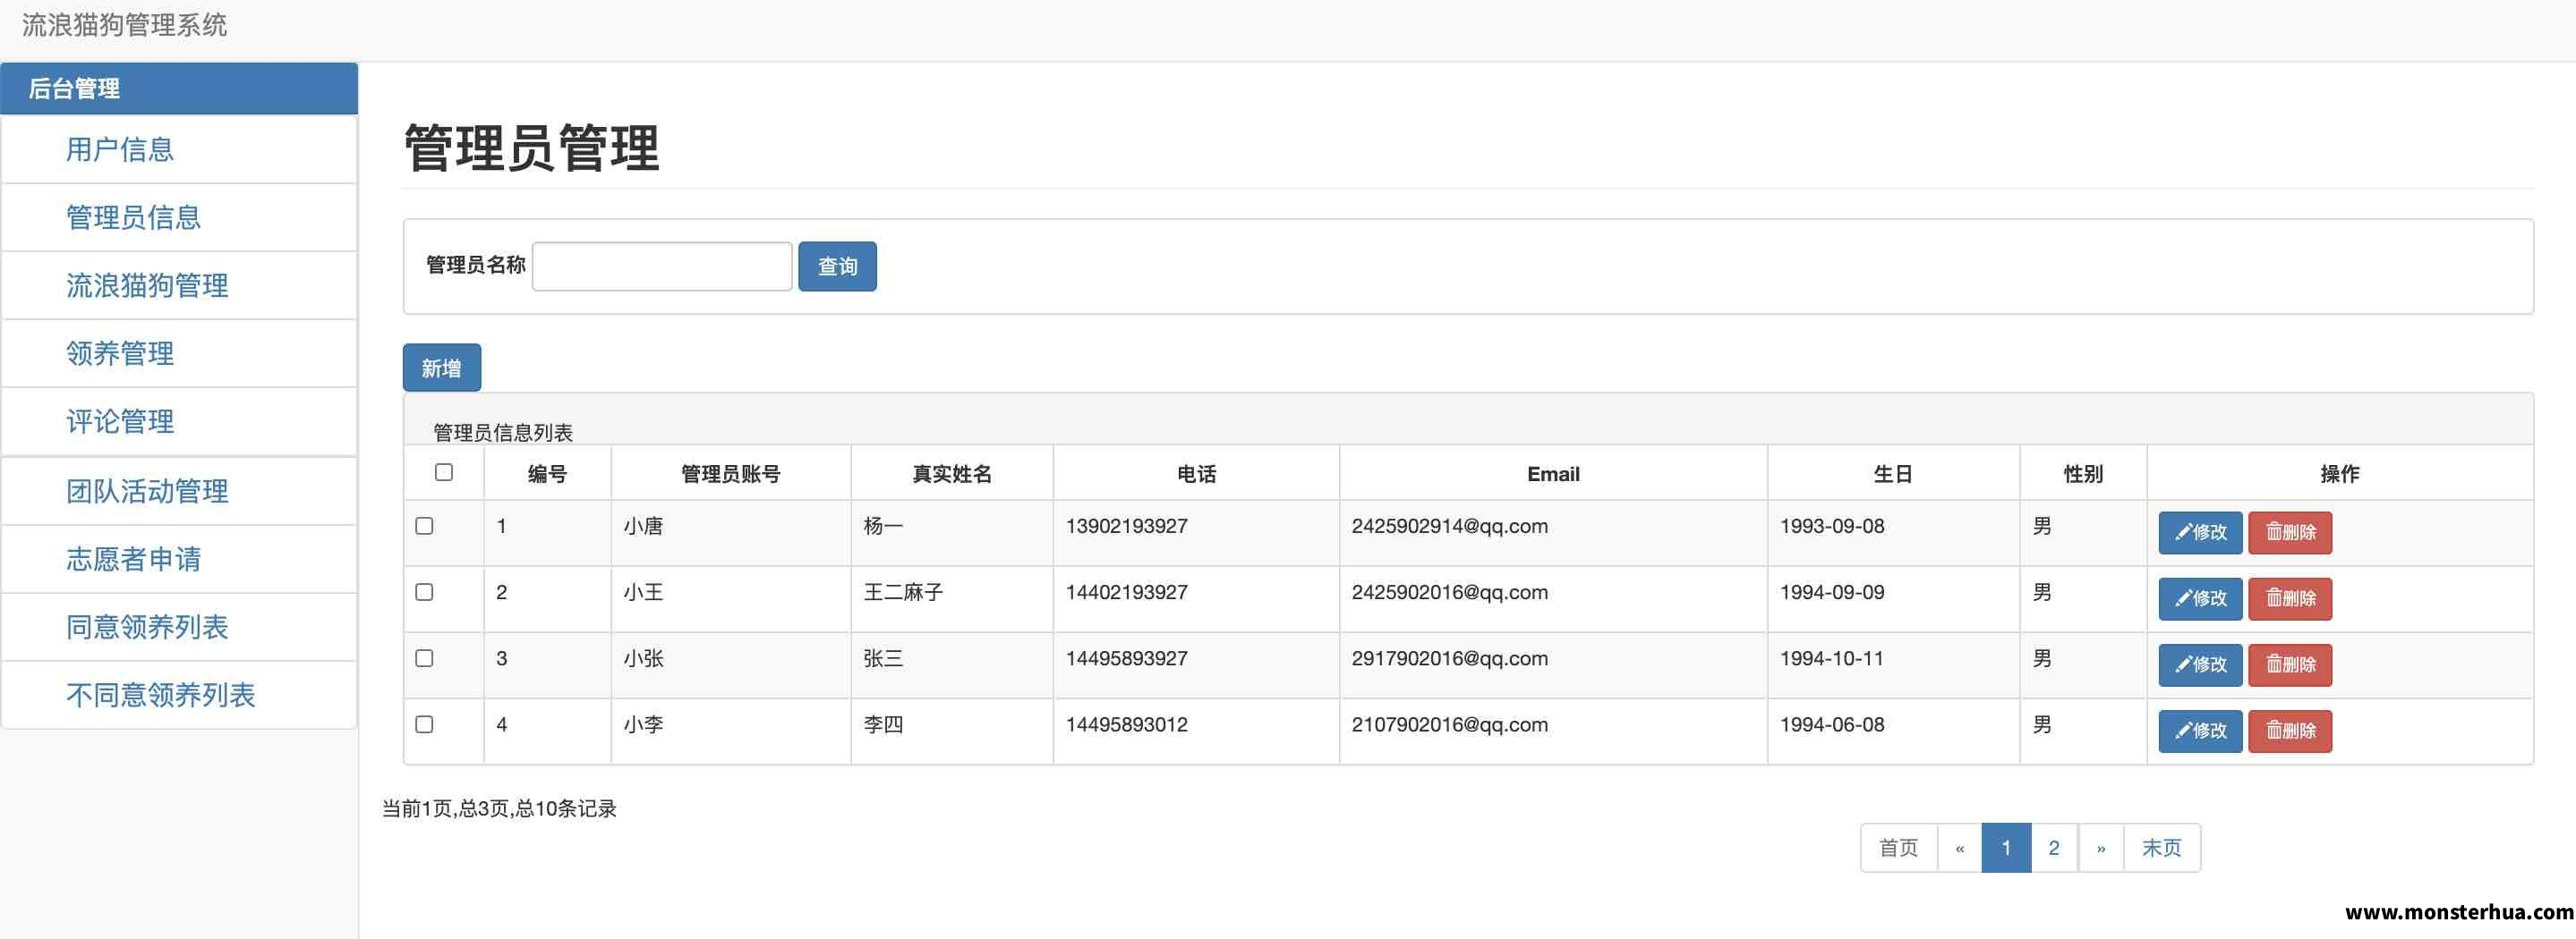Select page 1 in pagination
Image resolution: width=2576 pixels, height=939 pixels.
pyautogui.click(x=2006, y=848)
